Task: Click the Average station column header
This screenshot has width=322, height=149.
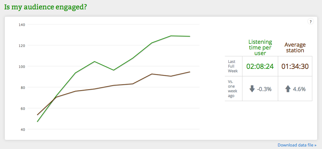Action: point(295,48)
